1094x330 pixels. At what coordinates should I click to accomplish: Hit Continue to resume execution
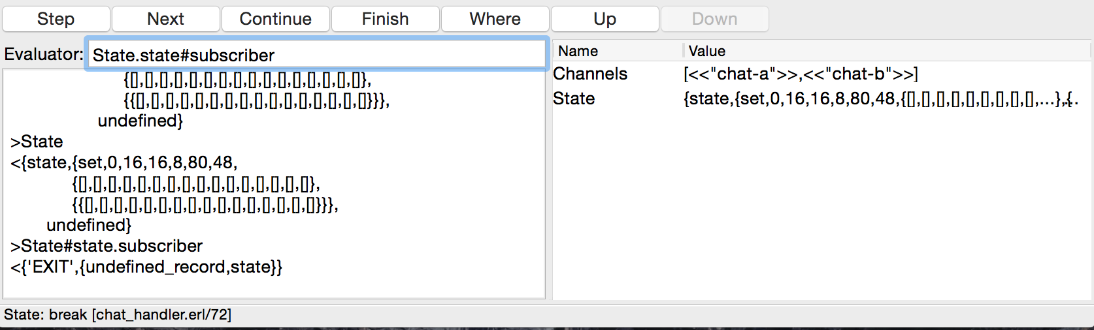(x=275, y=19)
